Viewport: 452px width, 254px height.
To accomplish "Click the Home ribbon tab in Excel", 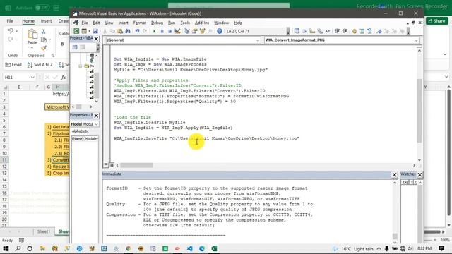I will pos(28,21).
